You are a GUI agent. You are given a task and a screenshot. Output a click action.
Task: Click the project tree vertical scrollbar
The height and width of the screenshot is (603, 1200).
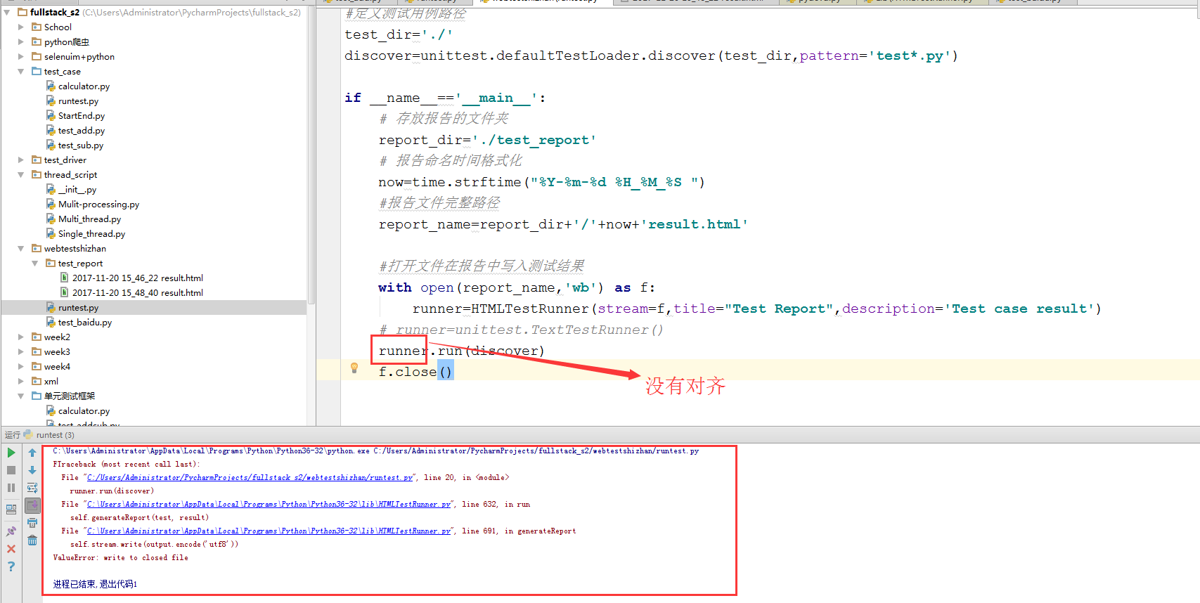point(311,155)
